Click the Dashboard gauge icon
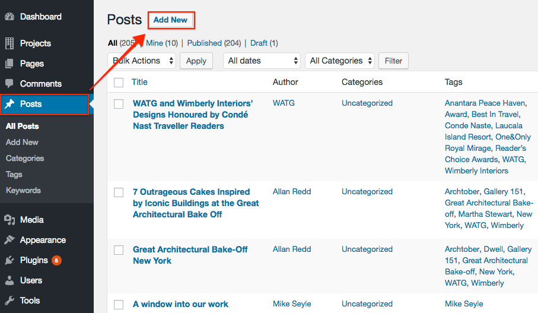 pyautogui.click(x=9, y=17)
